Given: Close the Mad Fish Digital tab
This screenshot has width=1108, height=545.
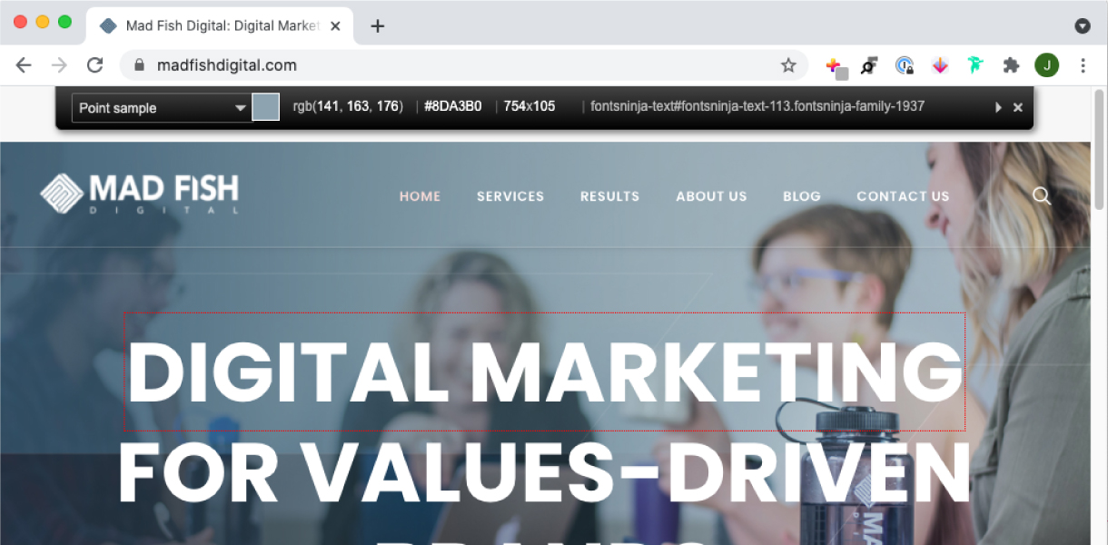Looking at the screenshot, I should click(336, 26).
